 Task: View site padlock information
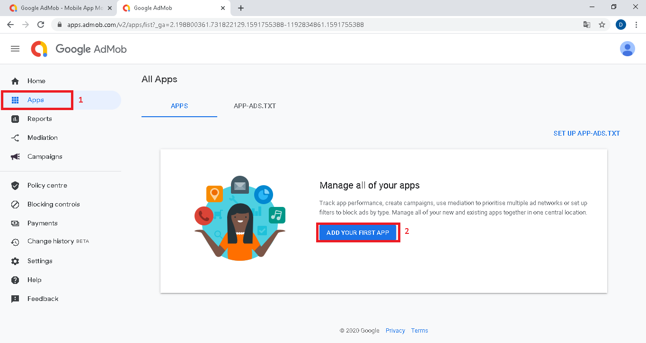(x=60, y=25)
